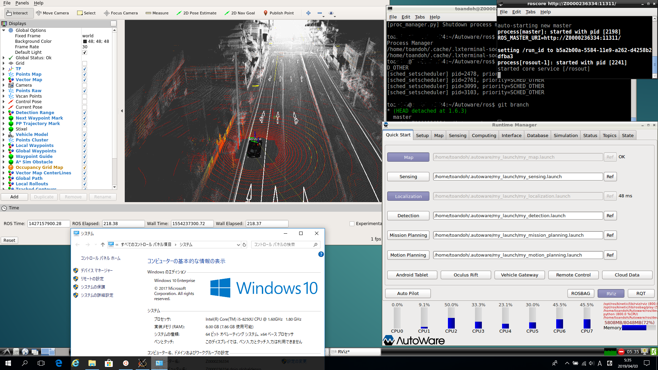Enable the Grid display in RViz
The image size is (658, 370).
coord(84,63)
